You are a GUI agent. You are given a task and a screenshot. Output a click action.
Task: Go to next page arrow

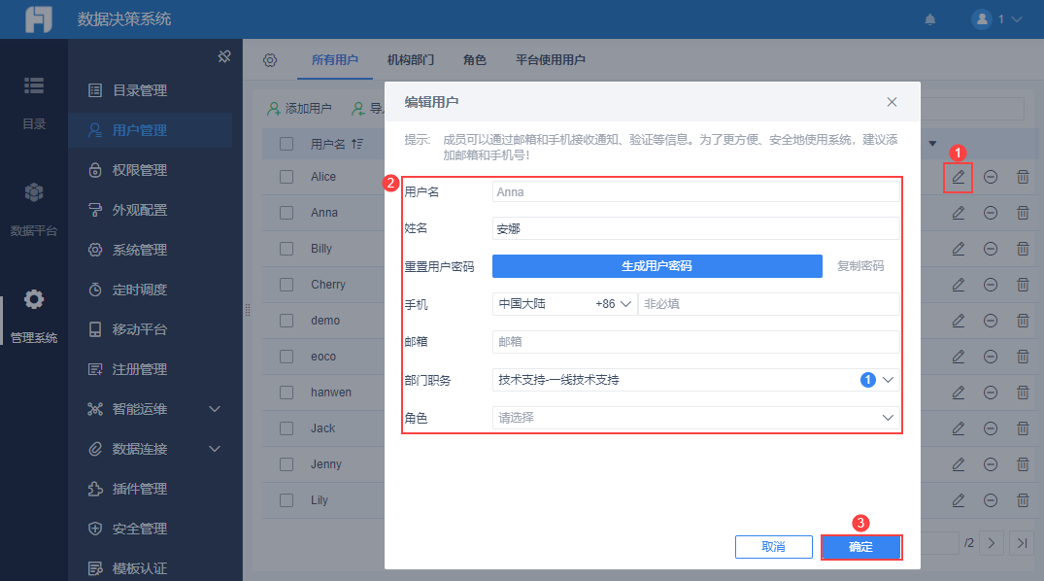[x=992, y=543]
